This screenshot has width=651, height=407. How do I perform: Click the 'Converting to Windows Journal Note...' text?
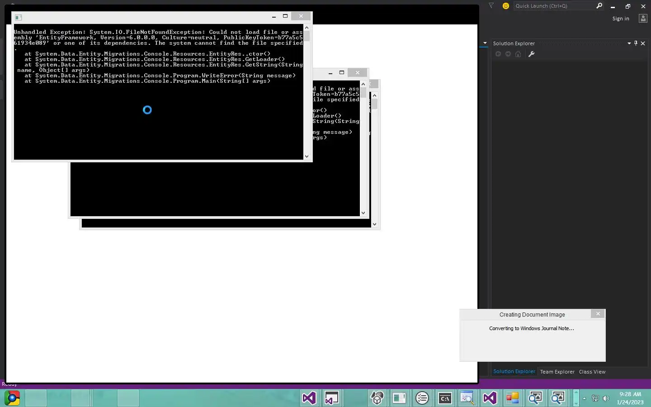(532, 328)
